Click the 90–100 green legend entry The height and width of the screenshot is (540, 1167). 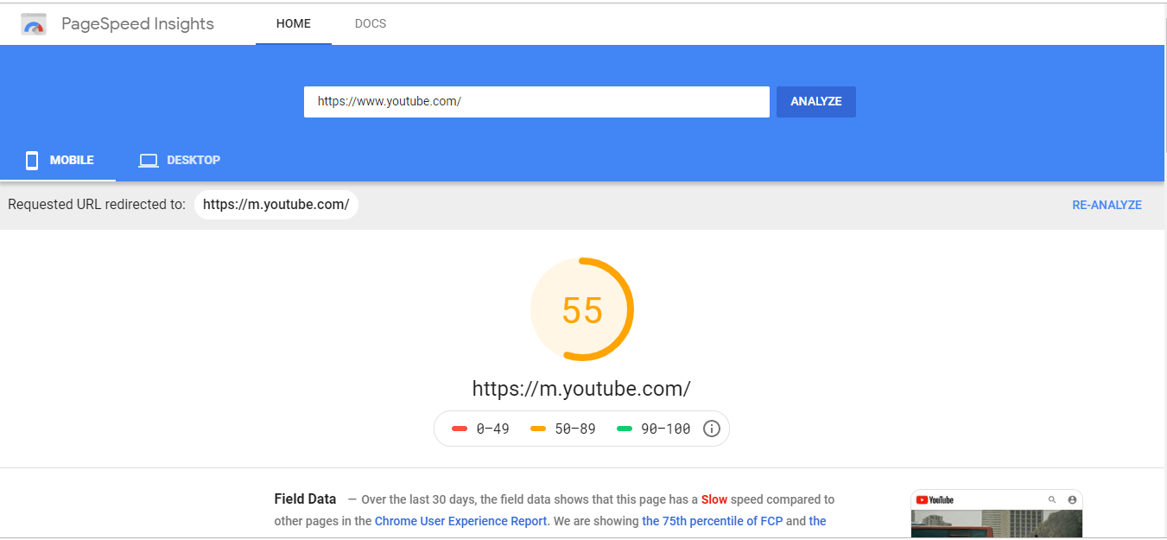point(654,429)
